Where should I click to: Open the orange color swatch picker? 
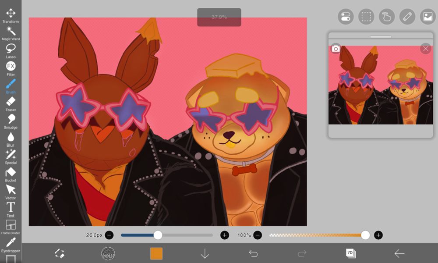156,253
